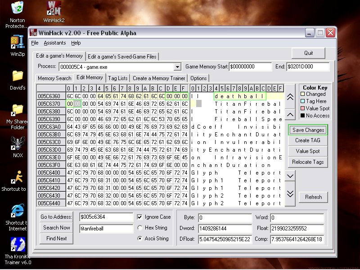Launch the NOX game shortcut
This screenshot has height=270, width=360.
pos(18,147)
